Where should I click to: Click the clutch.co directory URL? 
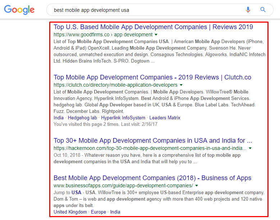115,85
